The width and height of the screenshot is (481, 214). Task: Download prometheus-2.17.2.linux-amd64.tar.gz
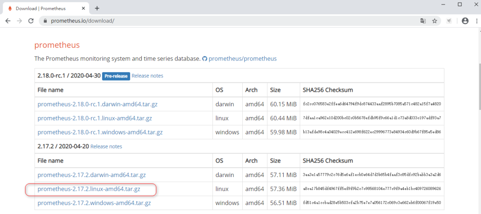pos(89,189)
